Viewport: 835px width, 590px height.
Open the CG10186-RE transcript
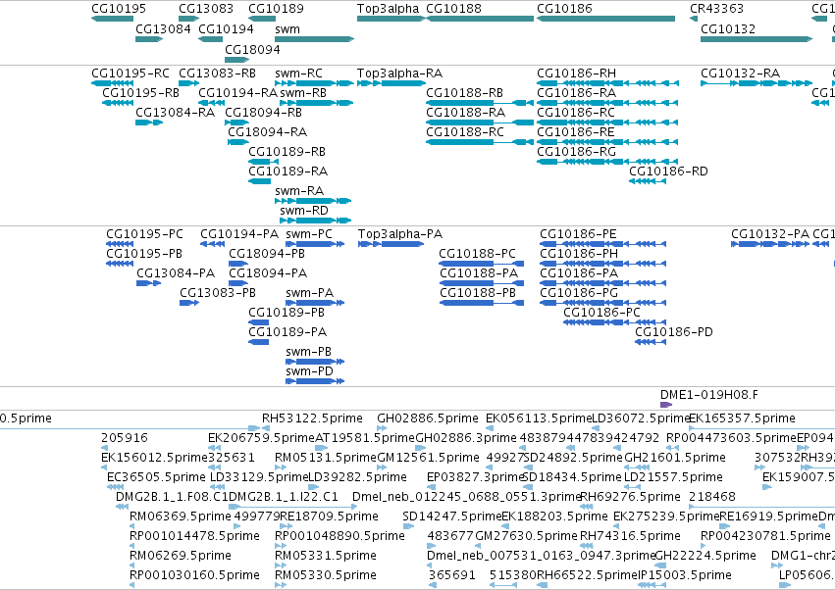point(607,142)
